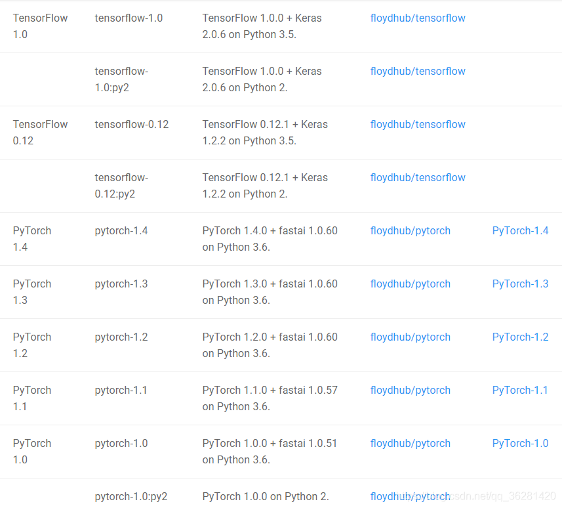Open floydhub/tensorflow link in tensorflow-0.12 row
Viewport: 562px width, 508px height.
click(x=418, y=124)
